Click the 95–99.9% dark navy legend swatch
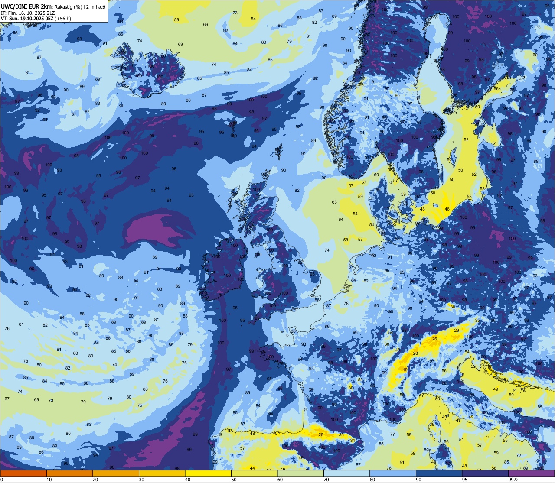The image size is (555, 483). 485,473
